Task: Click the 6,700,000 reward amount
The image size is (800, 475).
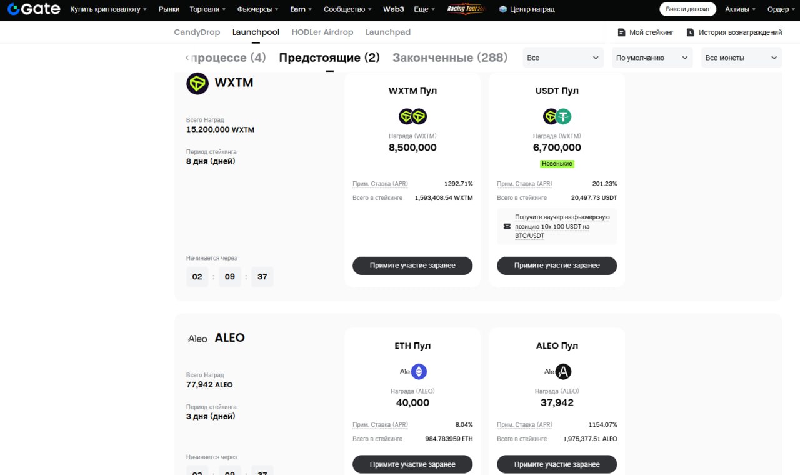Action: pos(557,147)
